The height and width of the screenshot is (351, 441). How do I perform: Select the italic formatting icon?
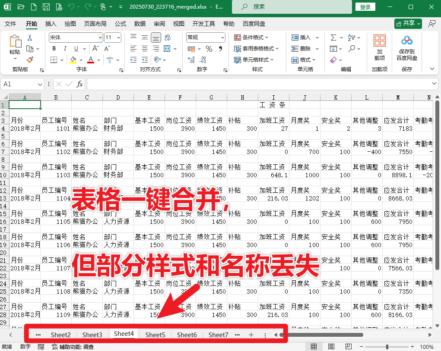click(65, 49)
